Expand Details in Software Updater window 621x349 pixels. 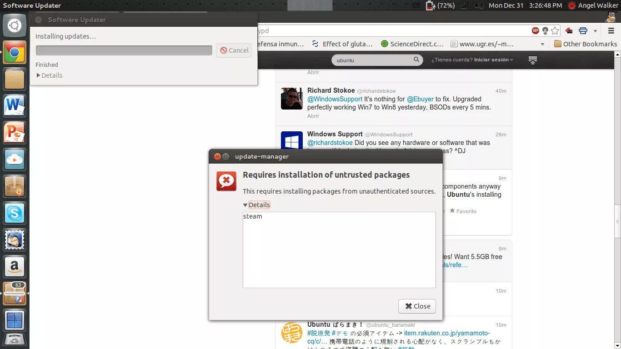point(49,75)
